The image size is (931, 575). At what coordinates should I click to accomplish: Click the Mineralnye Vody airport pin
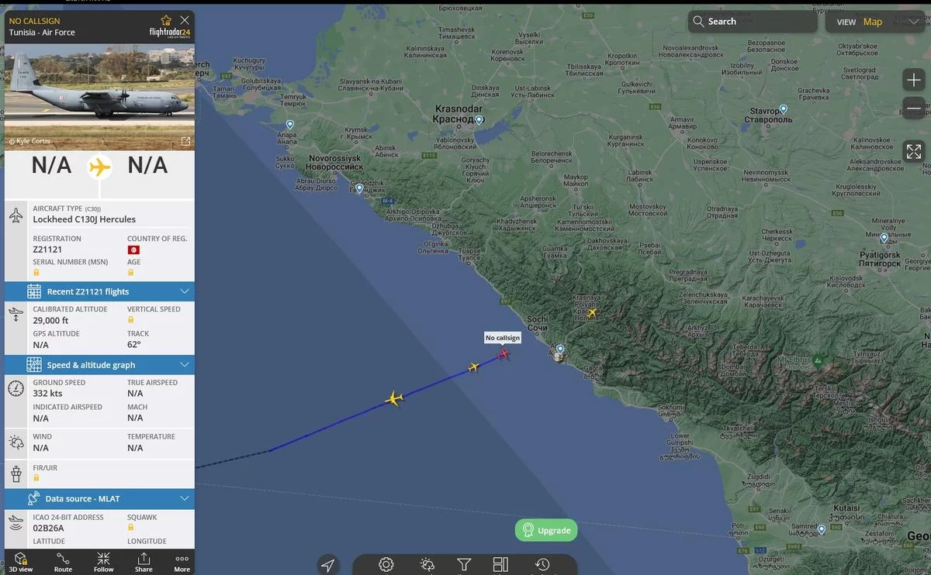pyautogui.click(x=884, y=238)
